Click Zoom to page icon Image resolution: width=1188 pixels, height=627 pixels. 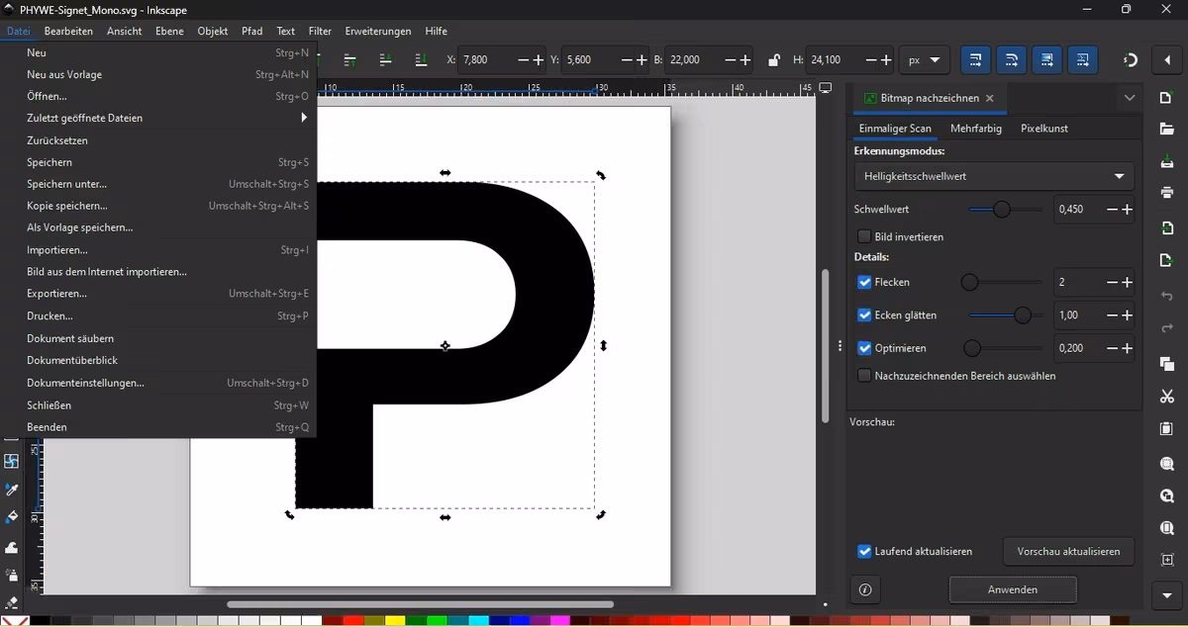1167,528
